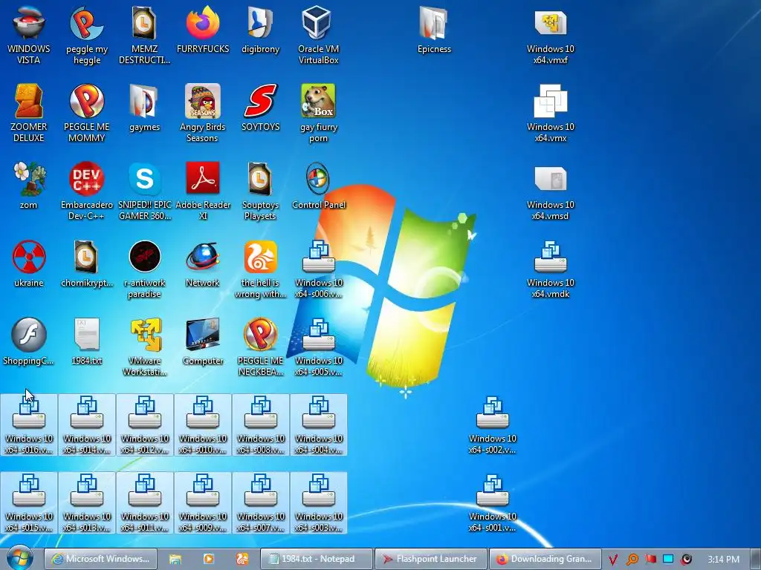Select the 1984.txt file icon
The width and height of the screenshot is (761, 570).
86,342
